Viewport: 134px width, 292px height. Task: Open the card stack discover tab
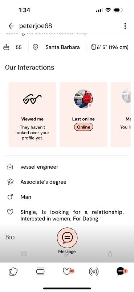point(13,272)
